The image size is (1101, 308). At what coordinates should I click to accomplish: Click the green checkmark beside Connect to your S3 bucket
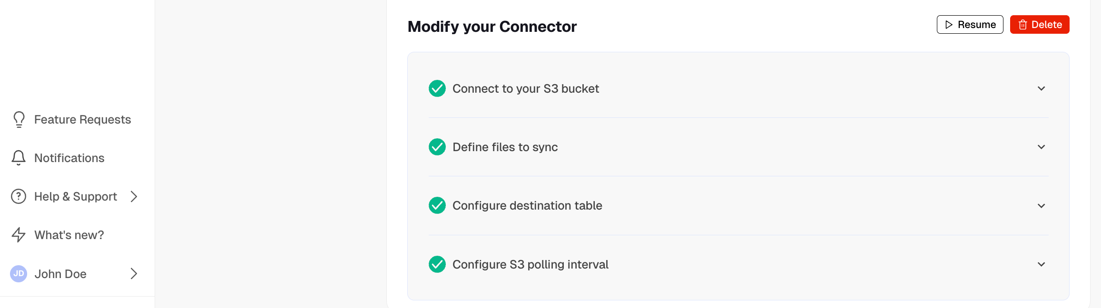(436, 88)
